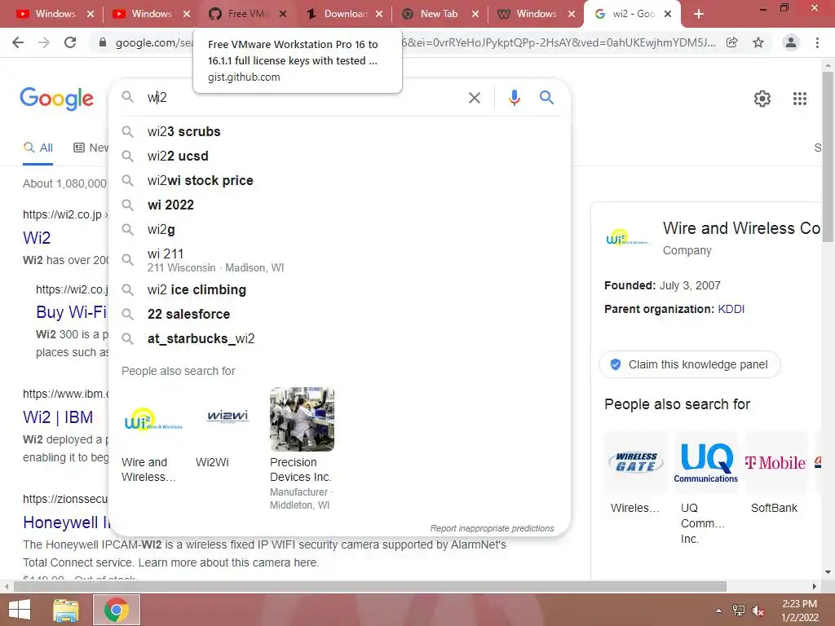Open the share page icon in address bar
The image size is (835, 626).
tap(732, 42)
